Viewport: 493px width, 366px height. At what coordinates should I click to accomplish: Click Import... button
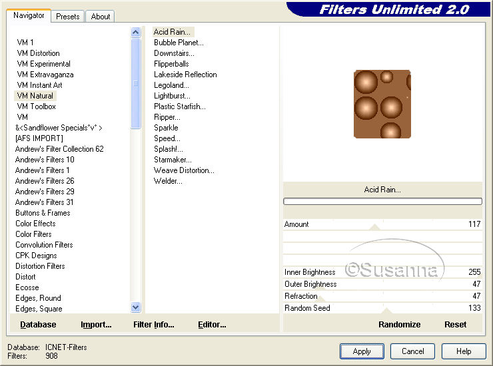coord(96,325)
